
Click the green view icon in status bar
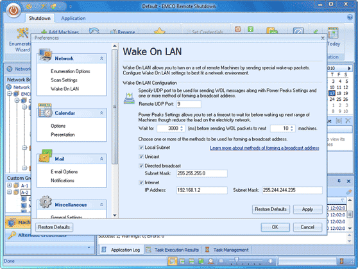pos(201,261)
